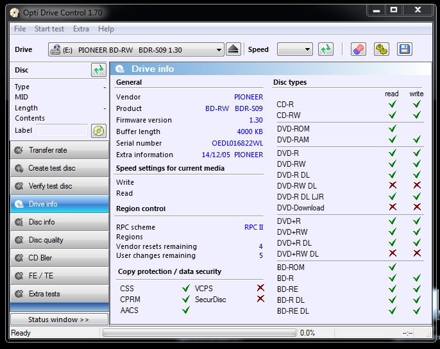Open the Disc quality test
The image size is (440, 349).
pyautogui.click(x=60, y=240)
